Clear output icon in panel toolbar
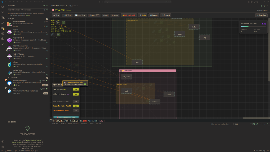Screen dimensions: 270x152 click(254, 124)
